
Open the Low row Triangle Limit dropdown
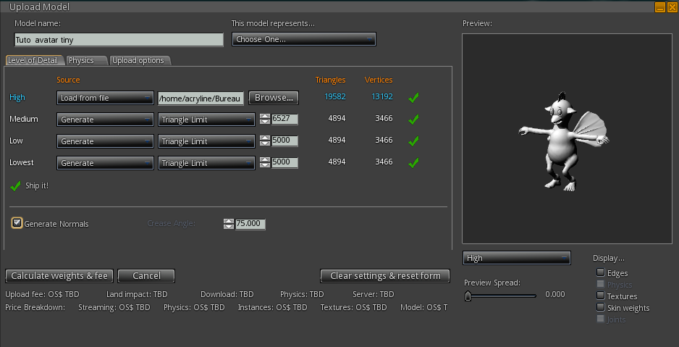[206, 141]
